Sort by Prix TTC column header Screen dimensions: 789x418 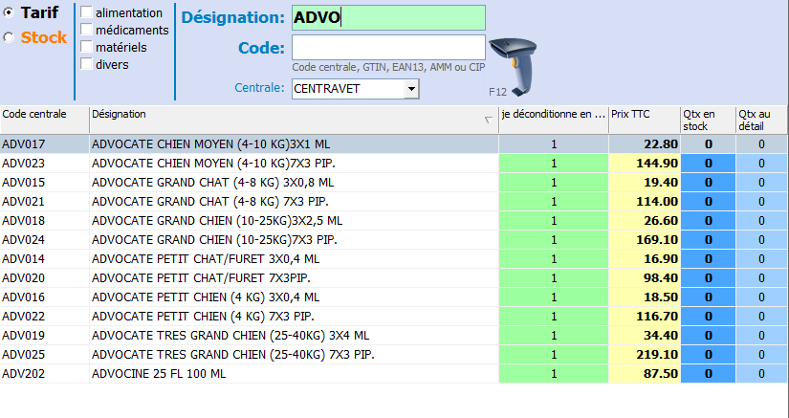[645, 120]
